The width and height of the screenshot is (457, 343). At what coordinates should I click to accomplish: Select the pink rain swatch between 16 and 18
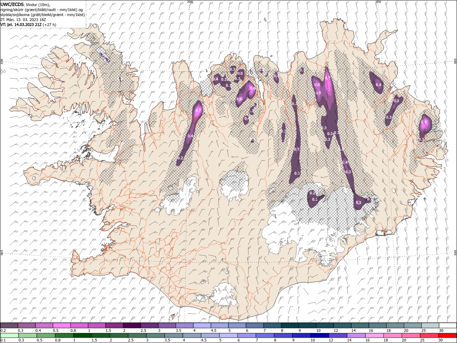click(x=374, y=335)
